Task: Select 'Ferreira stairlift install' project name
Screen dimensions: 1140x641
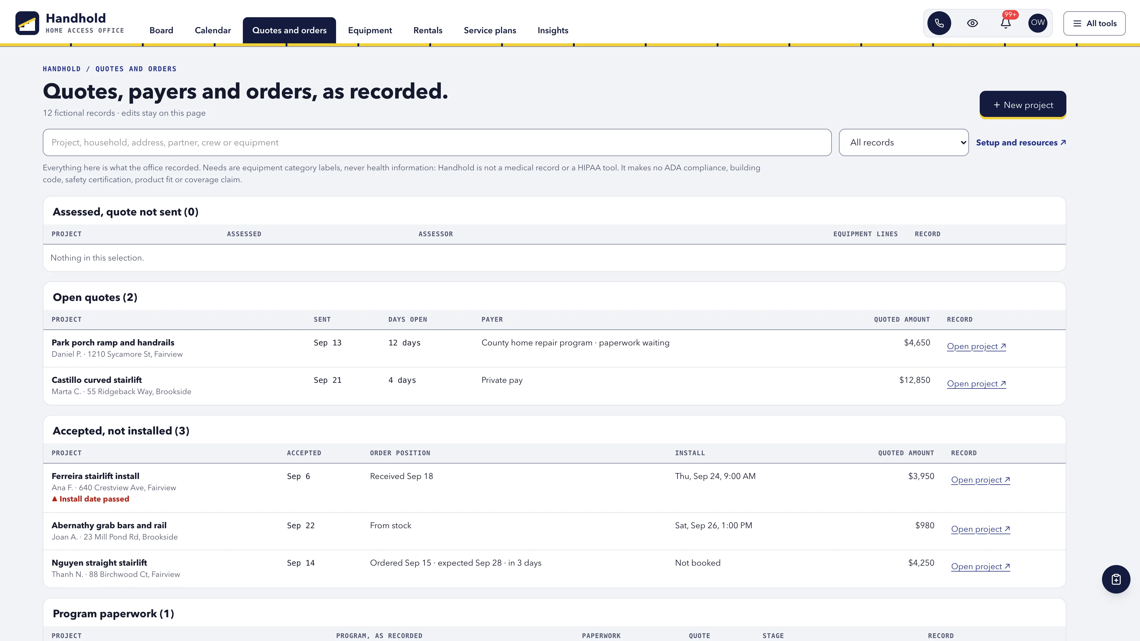Action: pos(95,476)
